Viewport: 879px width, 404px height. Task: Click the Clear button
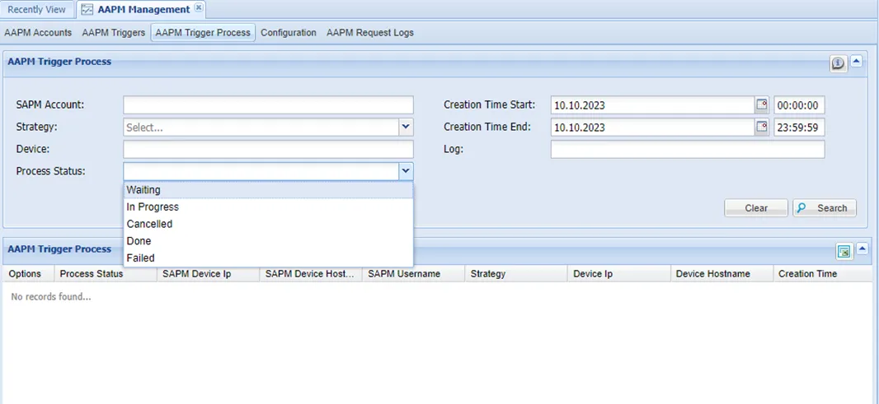coord(756,208)
